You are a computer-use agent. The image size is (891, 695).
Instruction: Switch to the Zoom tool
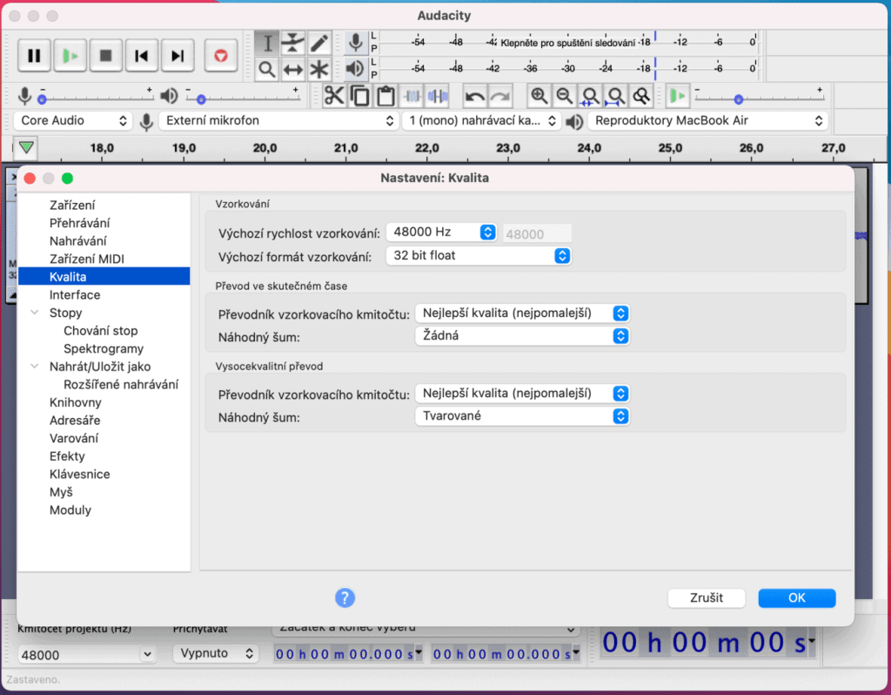tap(268, 67)
